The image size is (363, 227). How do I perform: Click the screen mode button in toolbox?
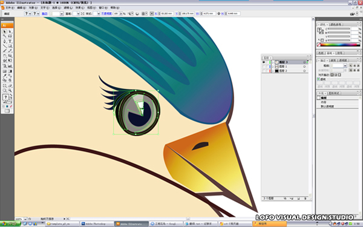point(7,111)
